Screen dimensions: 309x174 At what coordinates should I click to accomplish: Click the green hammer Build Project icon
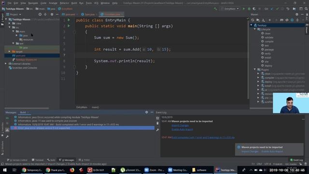click(x=215, y=9)
